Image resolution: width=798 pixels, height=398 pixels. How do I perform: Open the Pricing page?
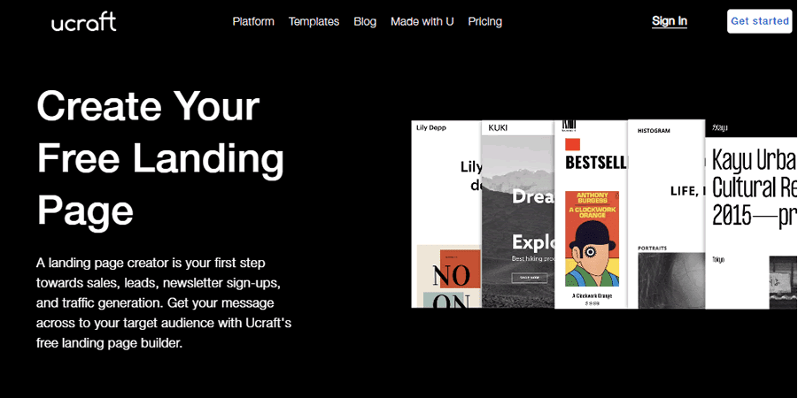tap(485, 21)
